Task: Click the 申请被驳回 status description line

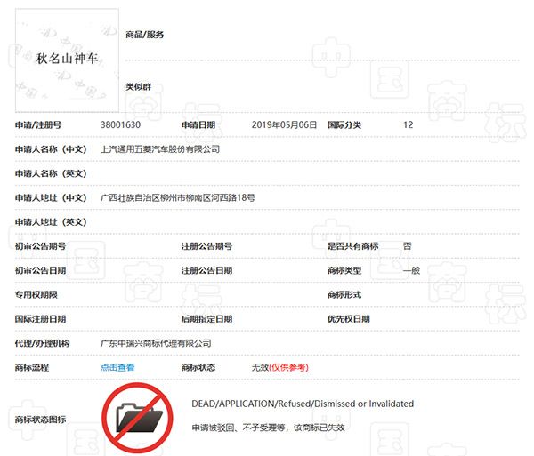Action: pyautogui.click(x=268, y=428)
